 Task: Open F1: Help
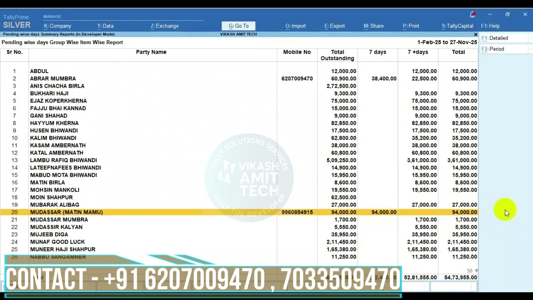click(x=490, y=26)
